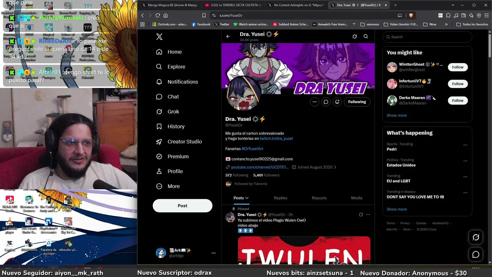Click the browser home button

coord(166,15)
